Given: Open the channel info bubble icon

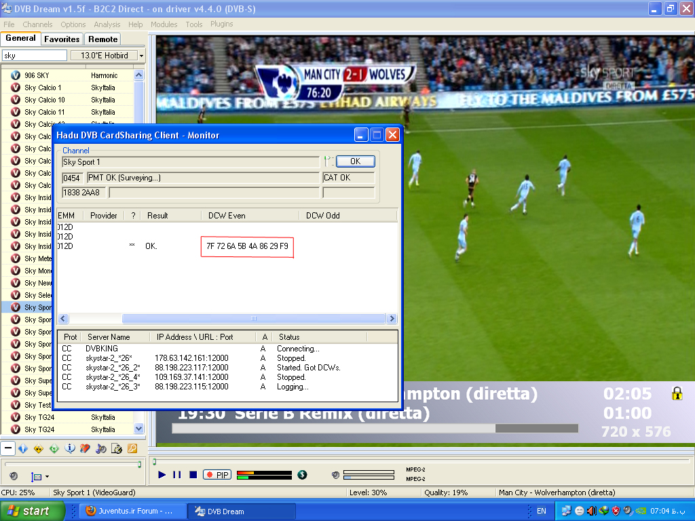Looking at the screenshot, I should [70, 449].
